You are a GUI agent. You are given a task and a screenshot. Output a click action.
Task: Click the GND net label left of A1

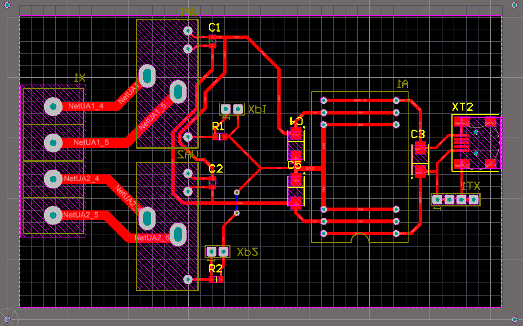click(309, 169)
